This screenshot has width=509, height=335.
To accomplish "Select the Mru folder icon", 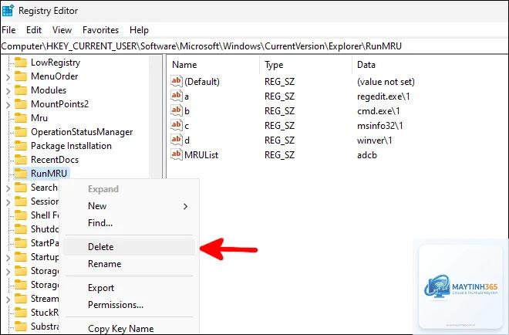I will click(x=21, y=117).
